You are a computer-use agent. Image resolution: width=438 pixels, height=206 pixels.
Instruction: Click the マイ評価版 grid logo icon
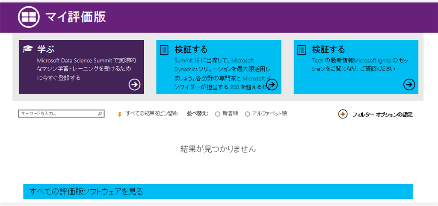coord(29,17)
